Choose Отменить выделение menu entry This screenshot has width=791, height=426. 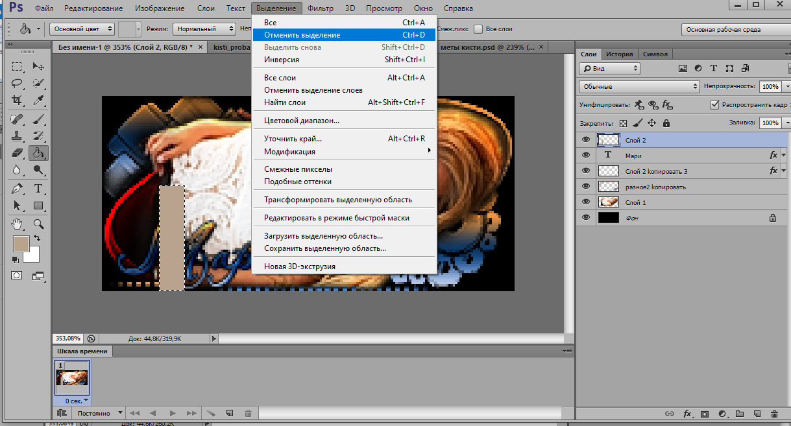pyautogui.click(x=345, y=35)
